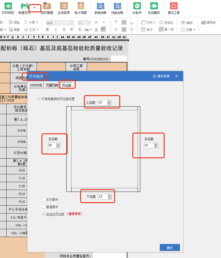Viewport: 221px width, 258px height.
Task: Enable the 水平居中 checkbox
Action: 44,200
